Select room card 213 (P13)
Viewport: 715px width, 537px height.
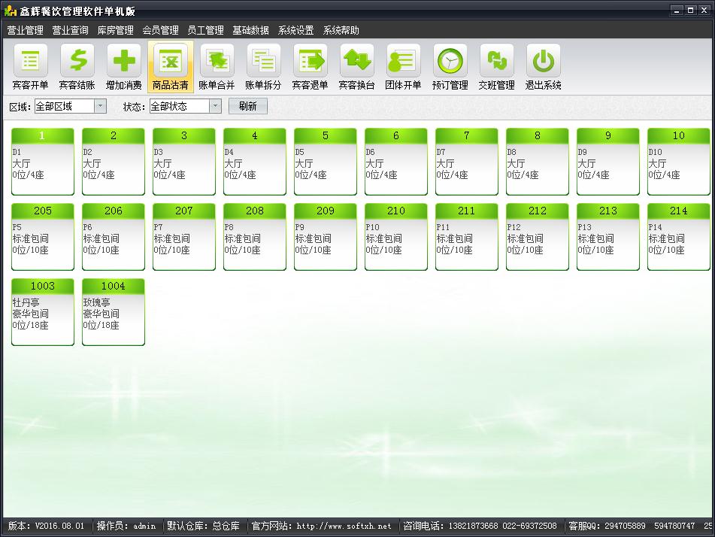[x=607, y=237]
